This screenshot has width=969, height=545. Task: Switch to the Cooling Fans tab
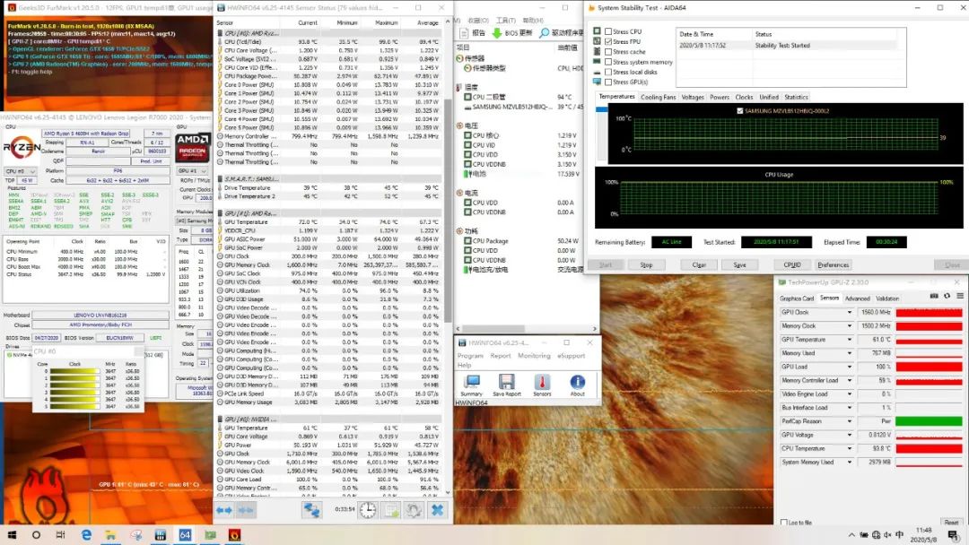point(658,97)
